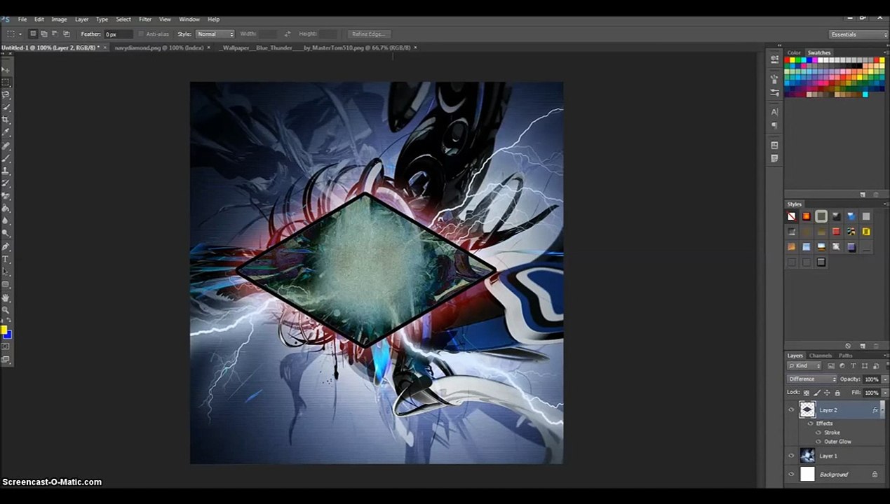The image size is (890, 504).
Task: Enable the Anti-alias checkbox
Action: 141,34
